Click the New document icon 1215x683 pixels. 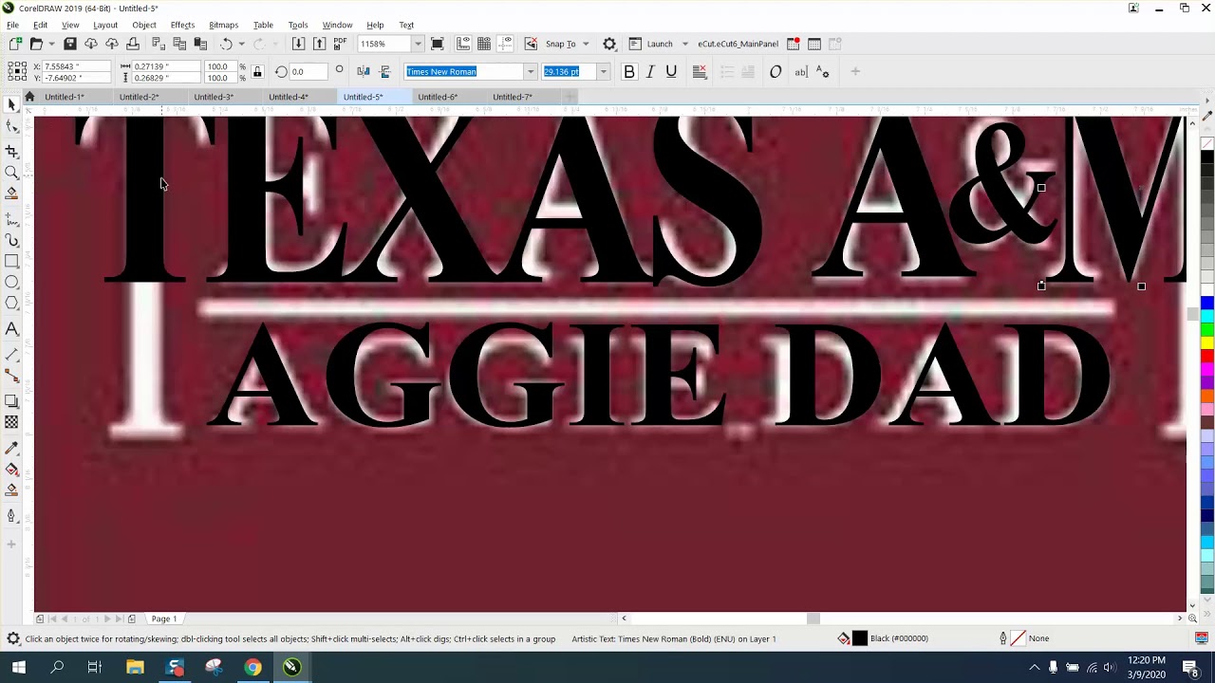pyautogui.click(x=15, y=44)
